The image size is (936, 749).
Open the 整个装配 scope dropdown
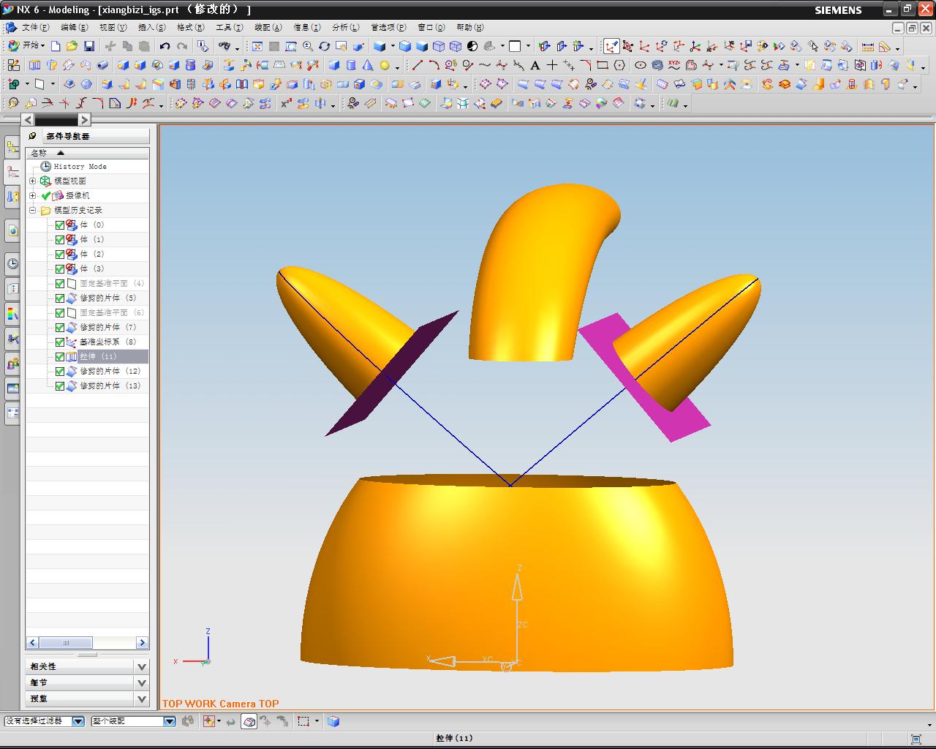click(170, 721)
